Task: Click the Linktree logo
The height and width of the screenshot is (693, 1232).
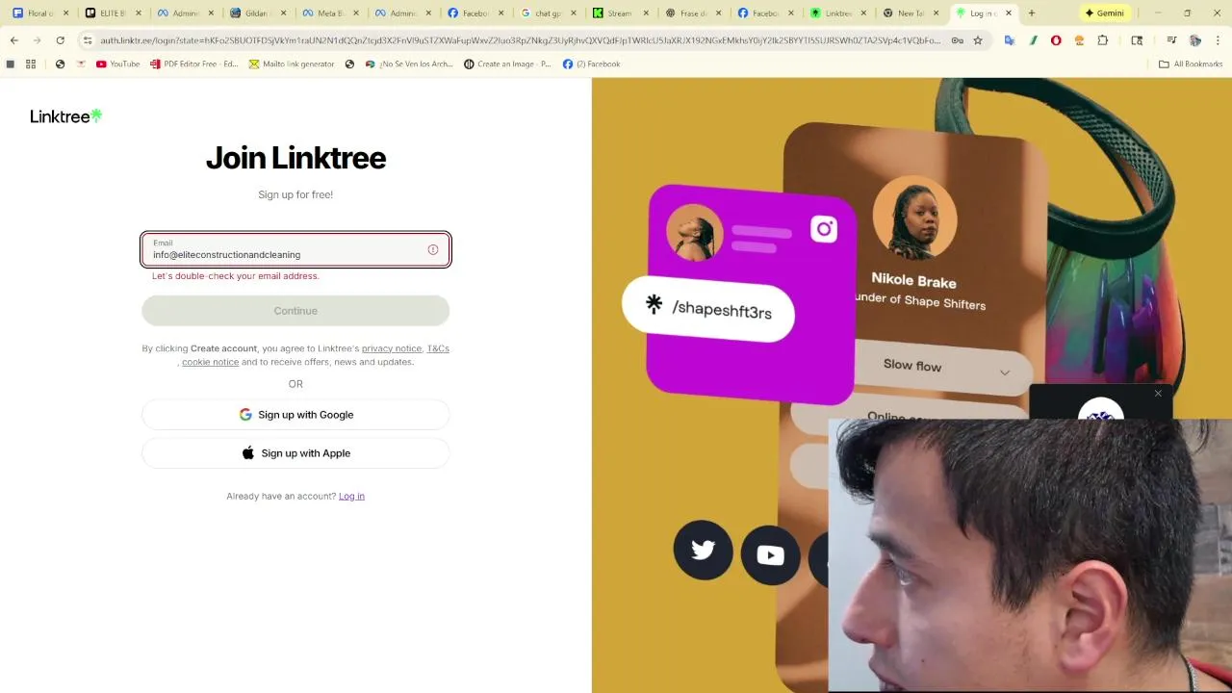Action: click(65, 116)
